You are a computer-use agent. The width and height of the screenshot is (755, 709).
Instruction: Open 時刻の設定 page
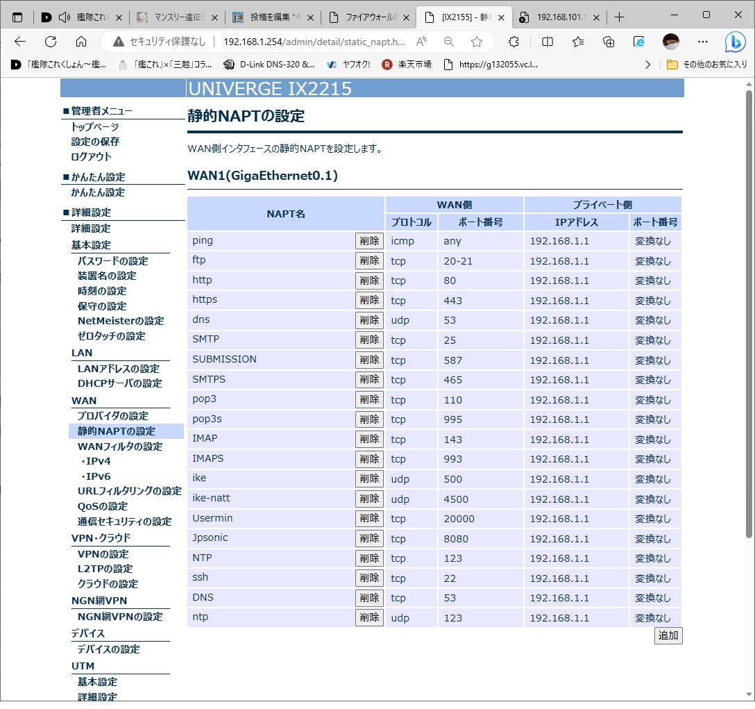(x=102, y=291)
